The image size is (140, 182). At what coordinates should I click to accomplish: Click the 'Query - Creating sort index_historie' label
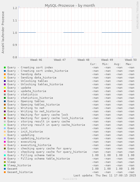click(38, 71)
